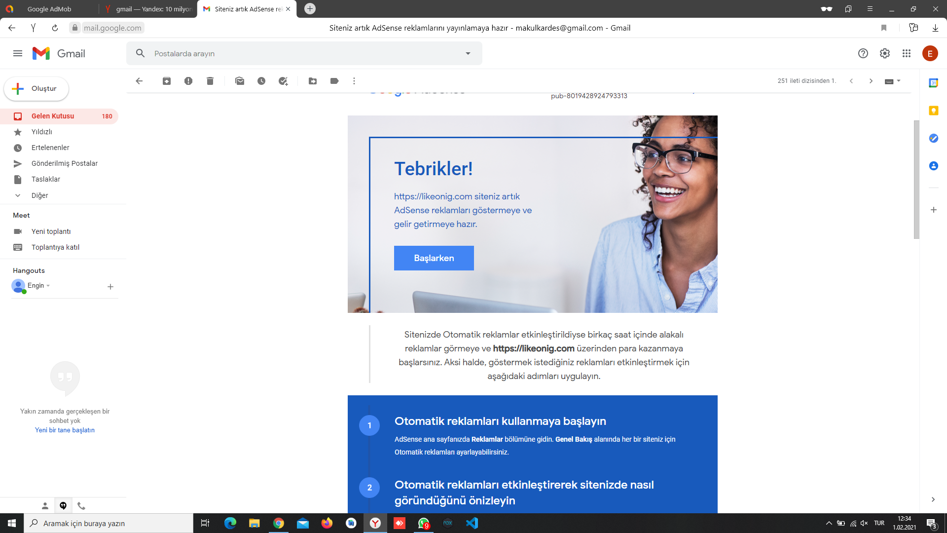Delete this email with trash icon
This screenshot has height=533, width=947.
(x=210, y=81)
